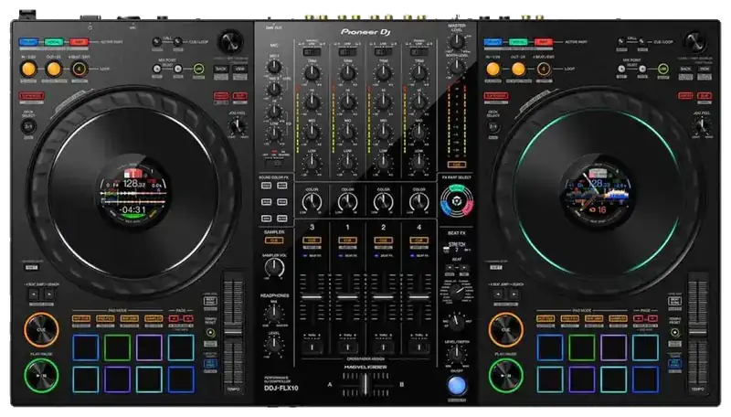The image size is (731, 417).
Task: Tap deck 1 jog wheel center display
Action: 133,193
